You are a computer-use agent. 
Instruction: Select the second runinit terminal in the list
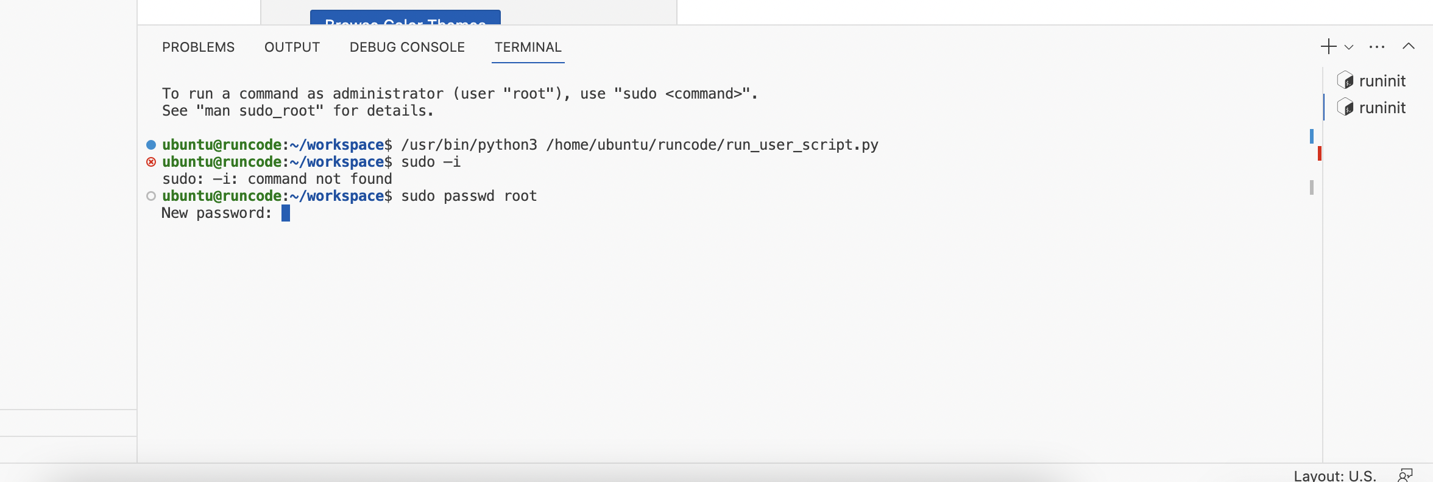1382,108
